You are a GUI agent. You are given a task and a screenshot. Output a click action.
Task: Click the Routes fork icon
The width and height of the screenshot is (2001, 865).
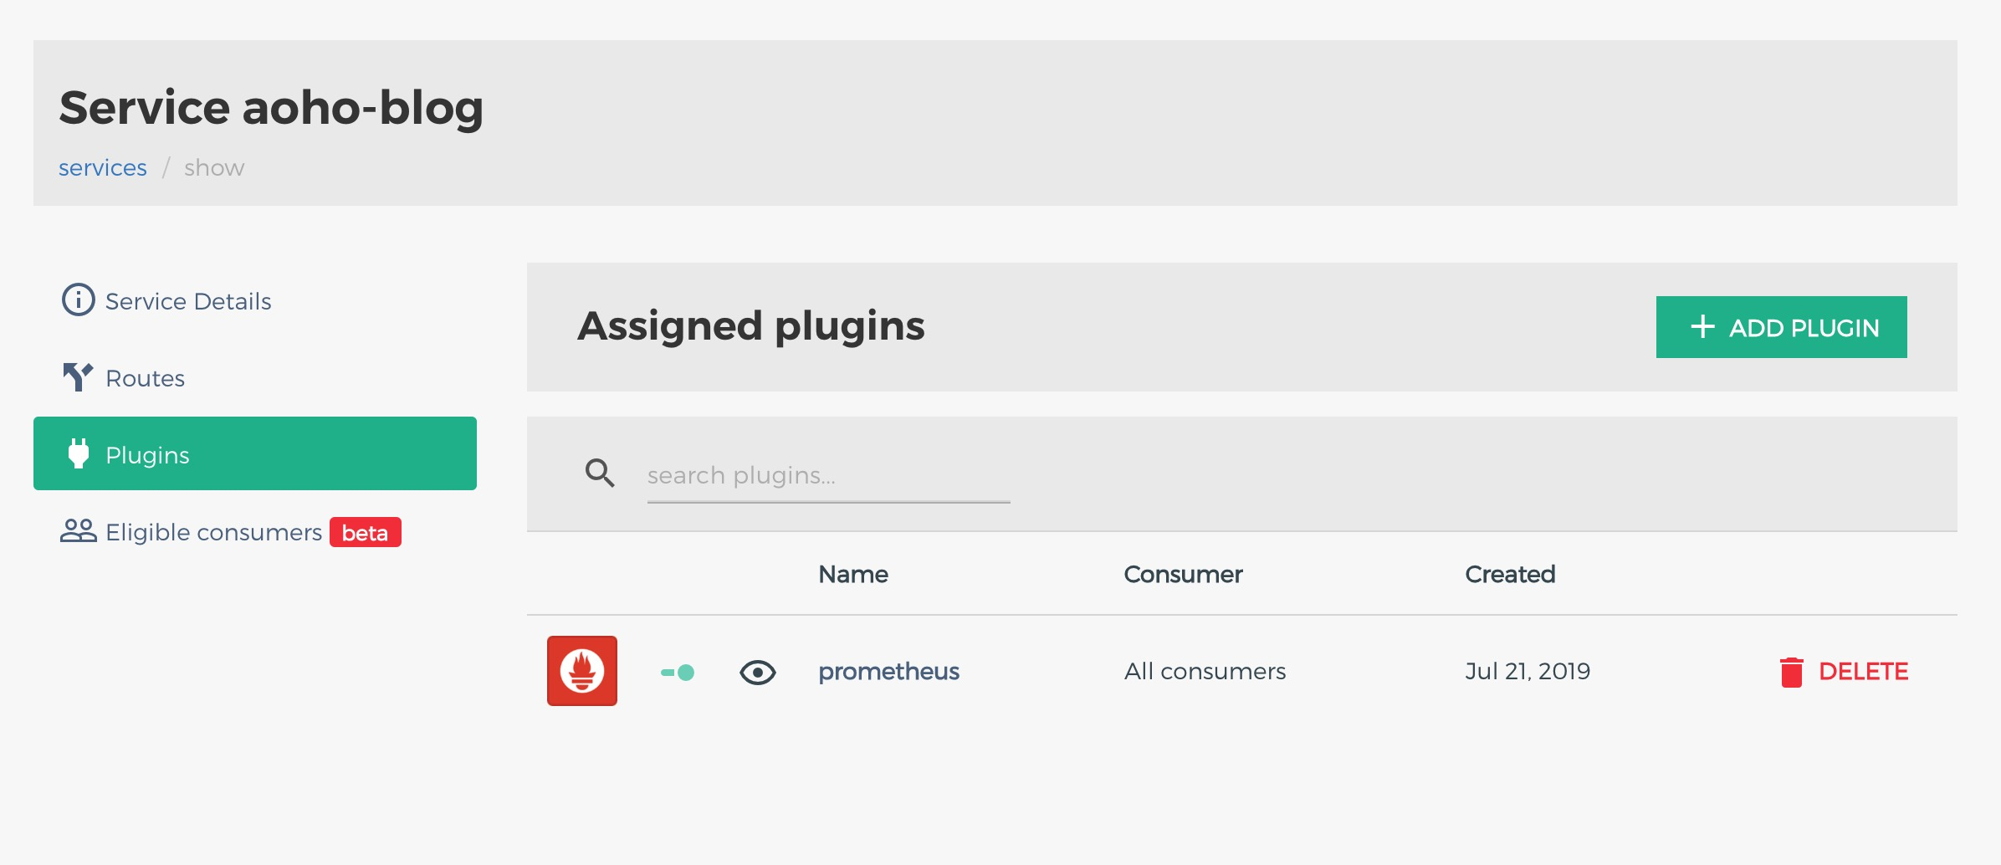[x=78, y=377]
